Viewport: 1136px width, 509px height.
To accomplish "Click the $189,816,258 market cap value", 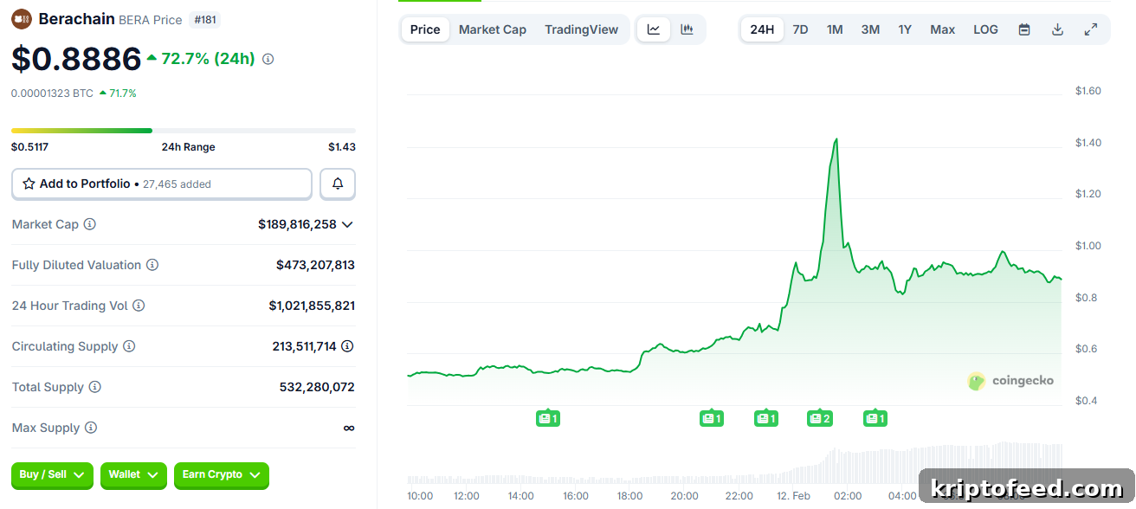I will tap(297, 224).
